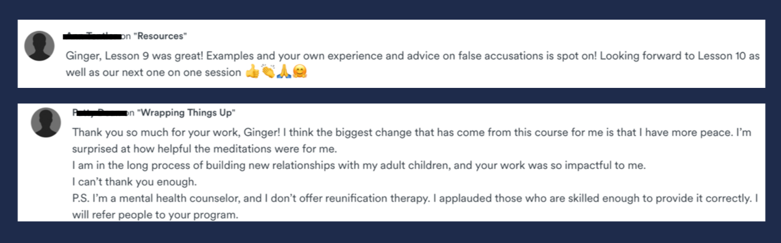Click the hugging face emoji

[x=299, y=72]
